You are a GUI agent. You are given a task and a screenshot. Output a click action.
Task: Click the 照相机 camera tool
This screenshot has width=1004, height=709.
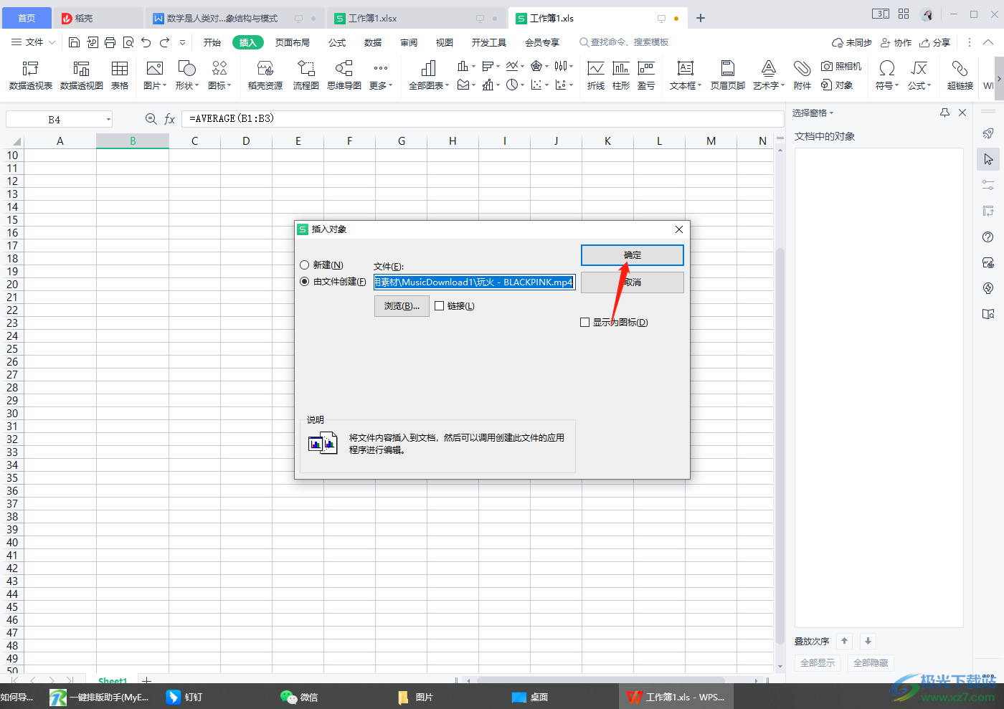click(x=841, y=66)
